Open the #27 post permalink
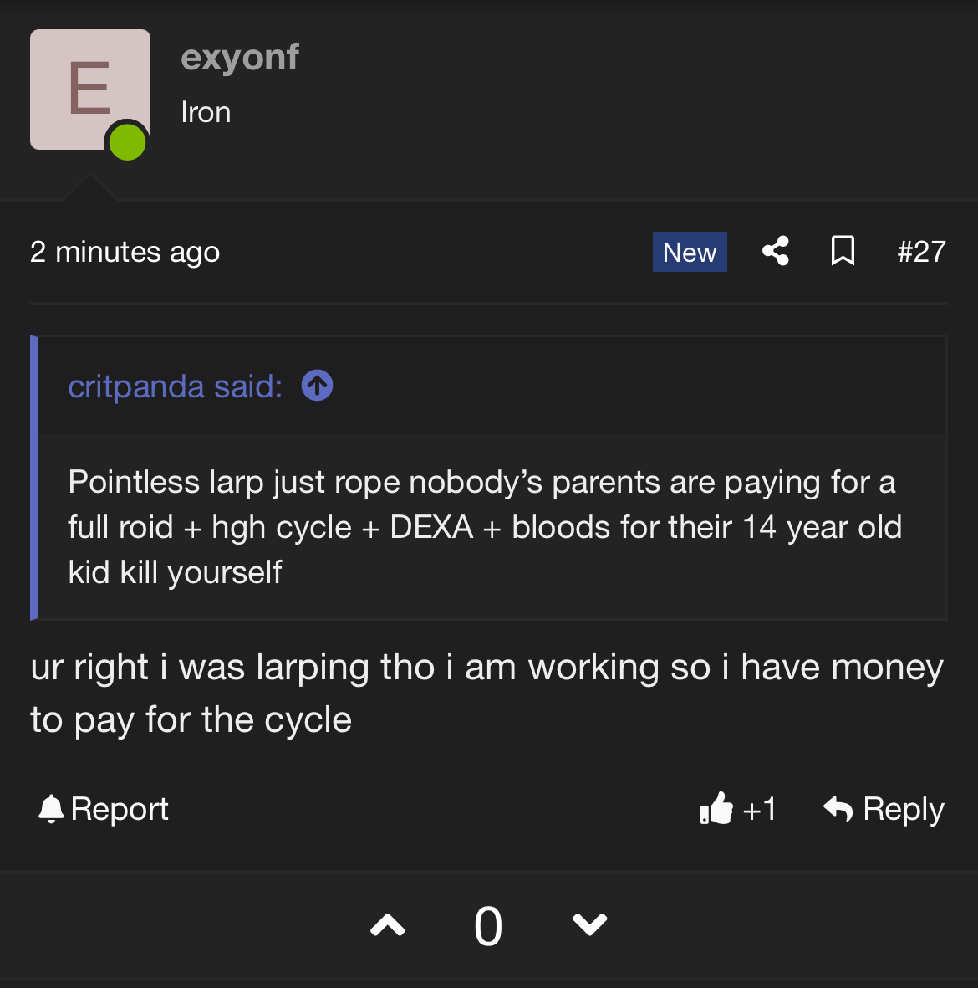Screen dimensions: 978x988 pos(921,252)
